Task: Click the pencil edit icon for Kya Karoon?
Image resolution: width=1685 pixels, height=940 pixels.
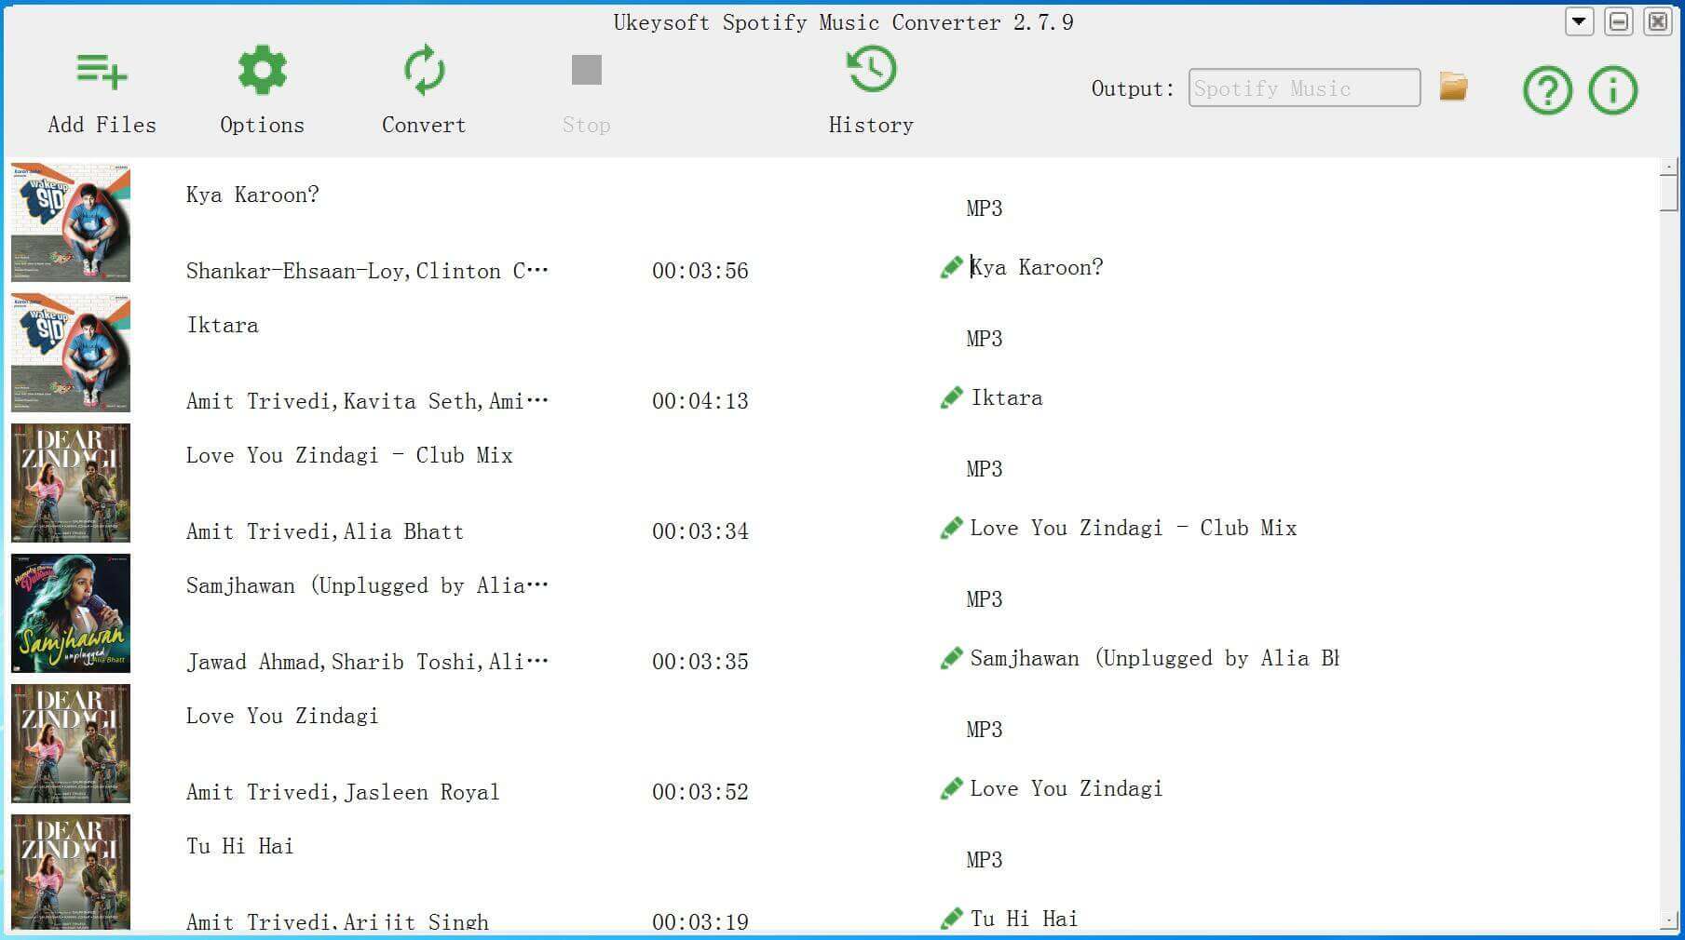Action: coord(951,268)
